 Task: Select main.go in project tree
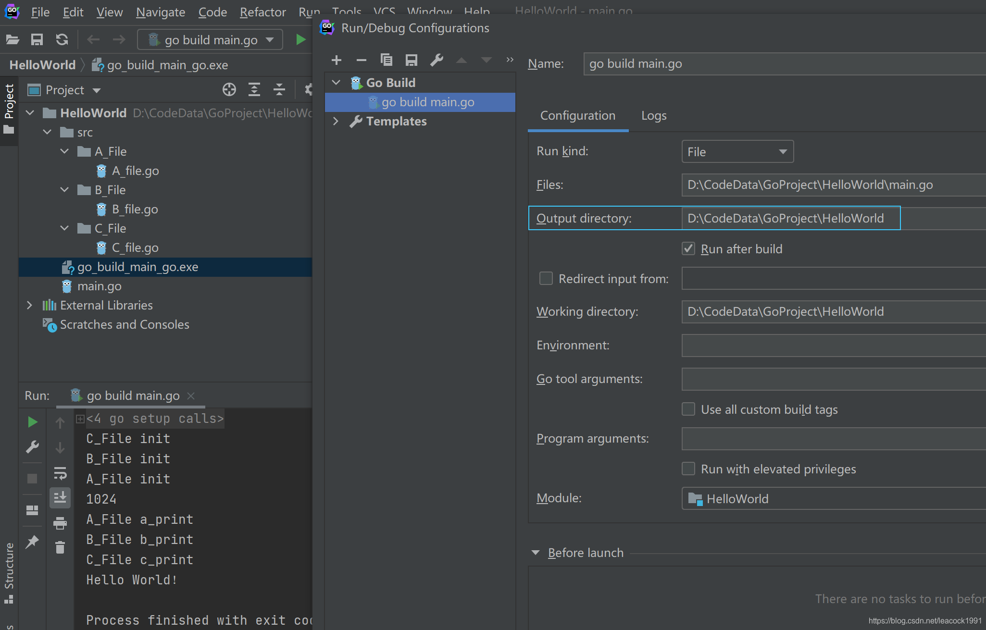100,286
